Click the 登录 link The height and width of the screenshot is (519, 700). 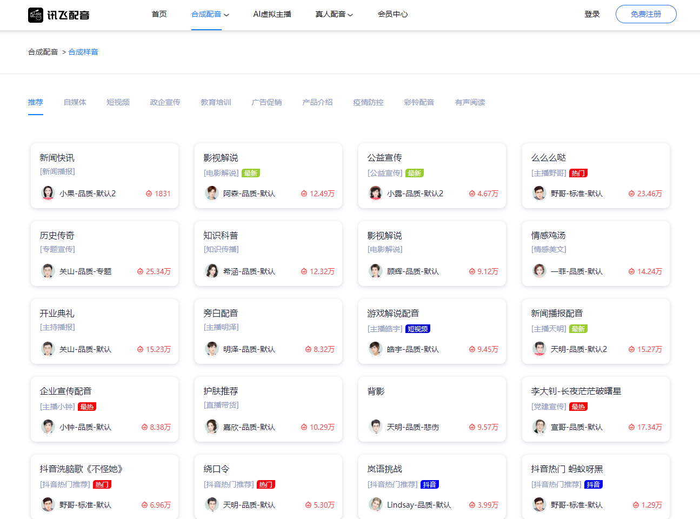(x=592, y=14)
